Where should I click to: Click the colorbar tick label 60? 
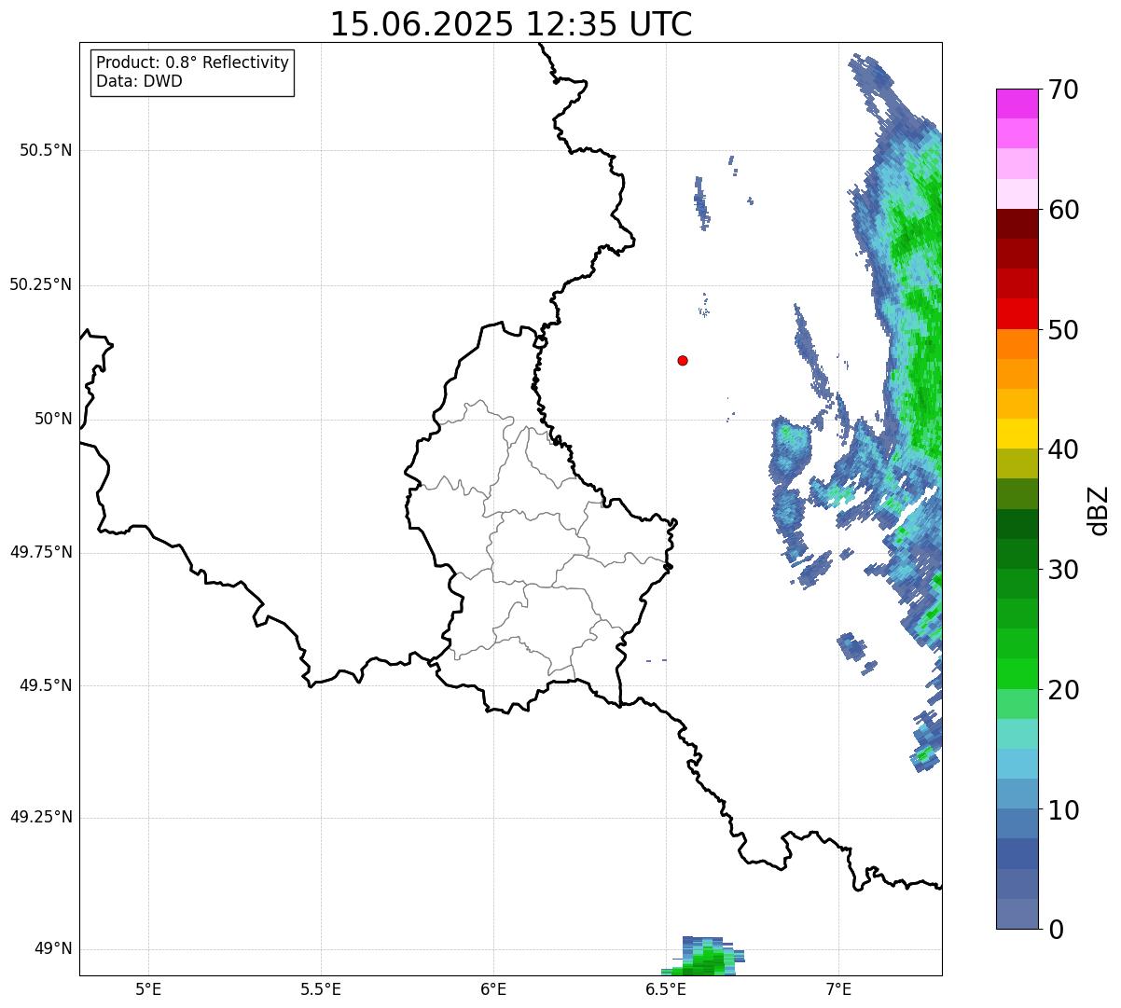click(x=1063, y=210)
